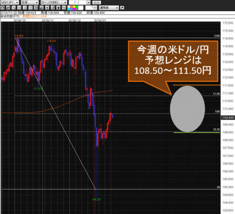Click the 114.000 price axis label
Image resolution: width=235 pixels, height=214 pixels.
tap(228, 47)
